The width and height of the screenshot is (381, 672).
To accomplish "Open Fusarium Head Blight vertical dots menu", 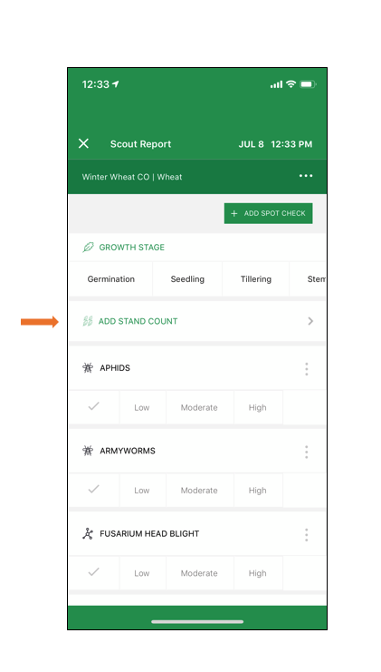I will click(x=306, y=534).
